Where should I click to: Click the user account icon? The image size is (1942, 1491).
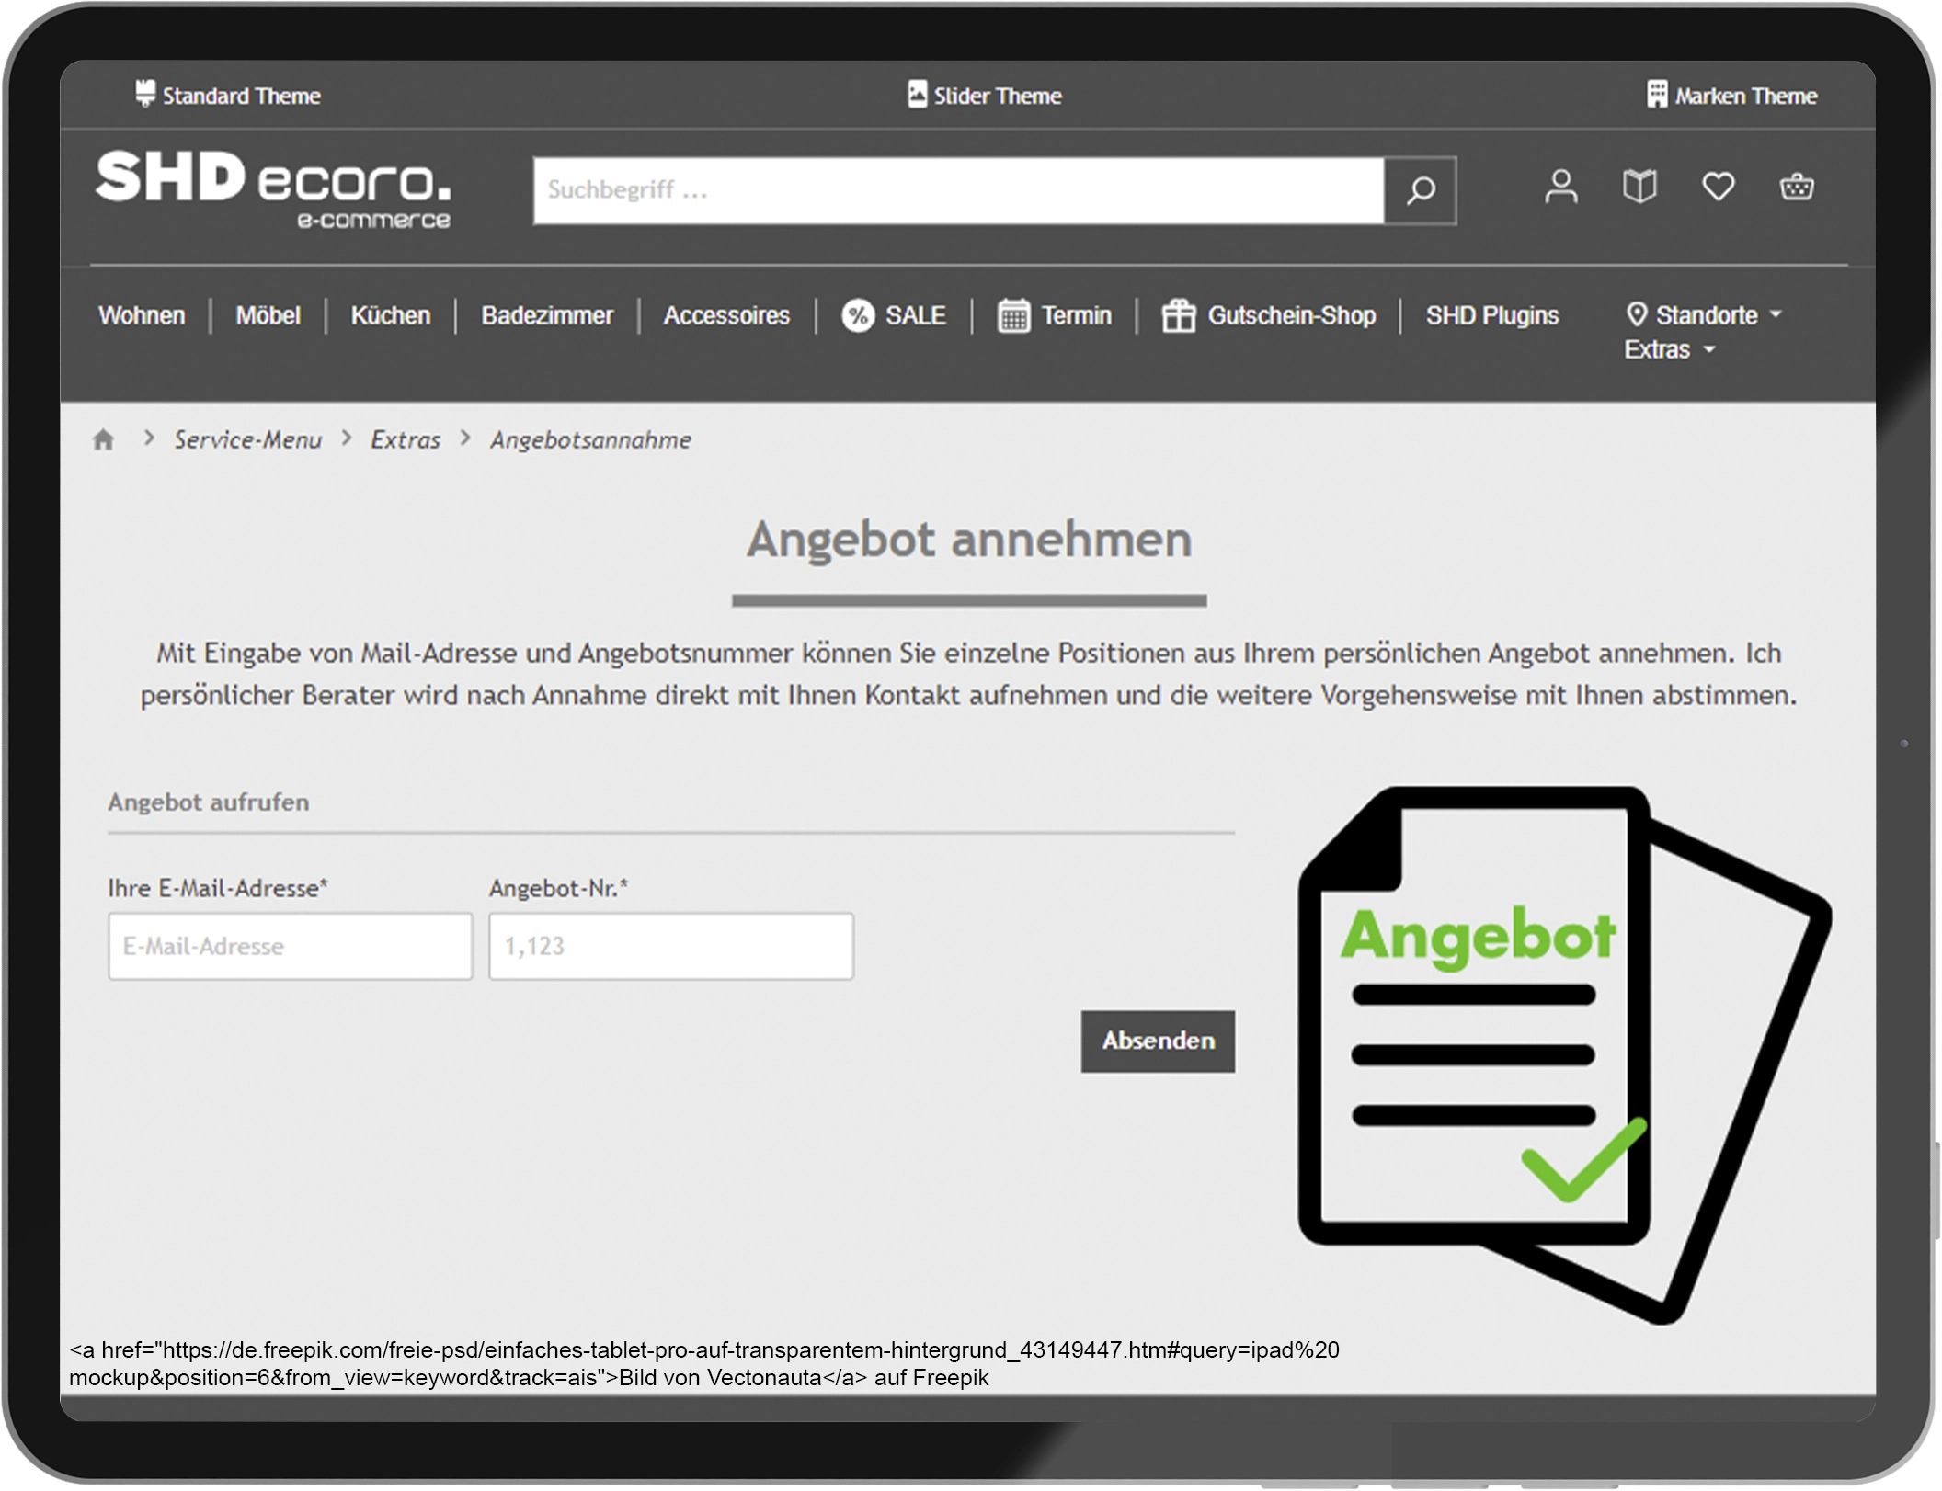point(1560,188)
